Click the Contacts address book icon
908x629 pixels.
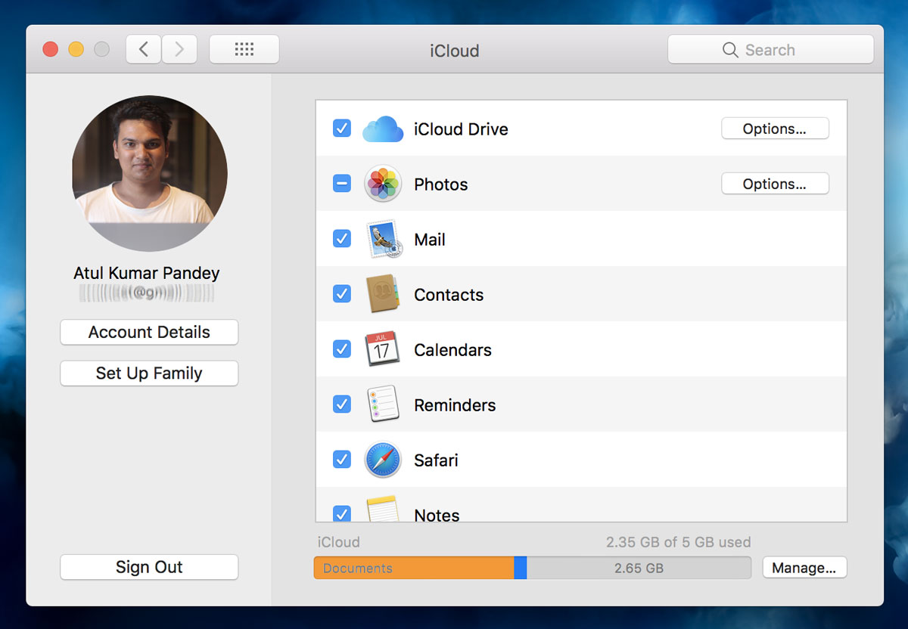point(383,294)
